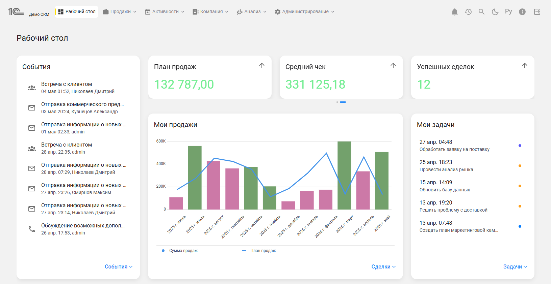The width and height of the screenshot is (551, 284).
Task: Click the 2025 г. июль green bar
Action: point(195,178)
